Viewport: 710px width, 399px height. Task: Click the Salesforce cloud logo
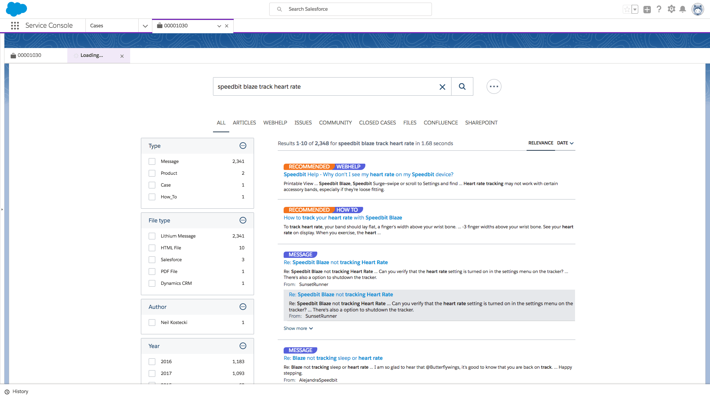click(16, 9)
